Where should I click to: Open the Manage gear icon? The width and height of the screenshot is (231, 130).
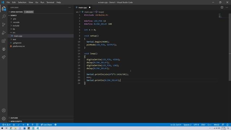pyautogui.click(x=4, y=118)
